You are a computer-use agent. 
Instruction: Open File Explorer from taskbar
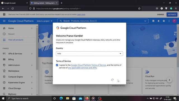tap(68, 98)
